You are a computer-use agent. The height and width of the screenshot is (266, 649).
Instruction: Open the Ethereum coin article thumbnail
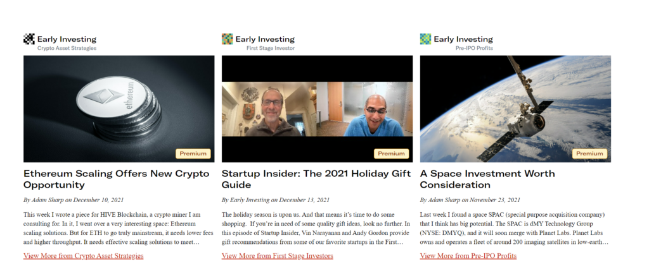119,109
